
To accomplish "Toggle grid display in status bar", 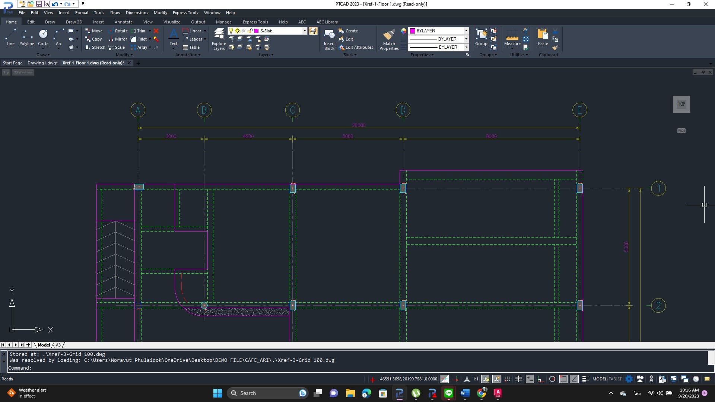I will click(x=518, y=379).
